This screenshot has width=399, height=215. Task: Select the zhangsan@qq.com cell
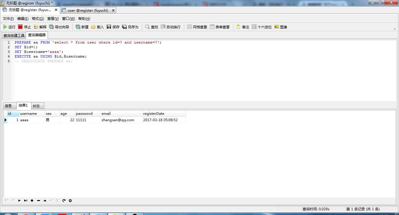[x=122, y=120]
